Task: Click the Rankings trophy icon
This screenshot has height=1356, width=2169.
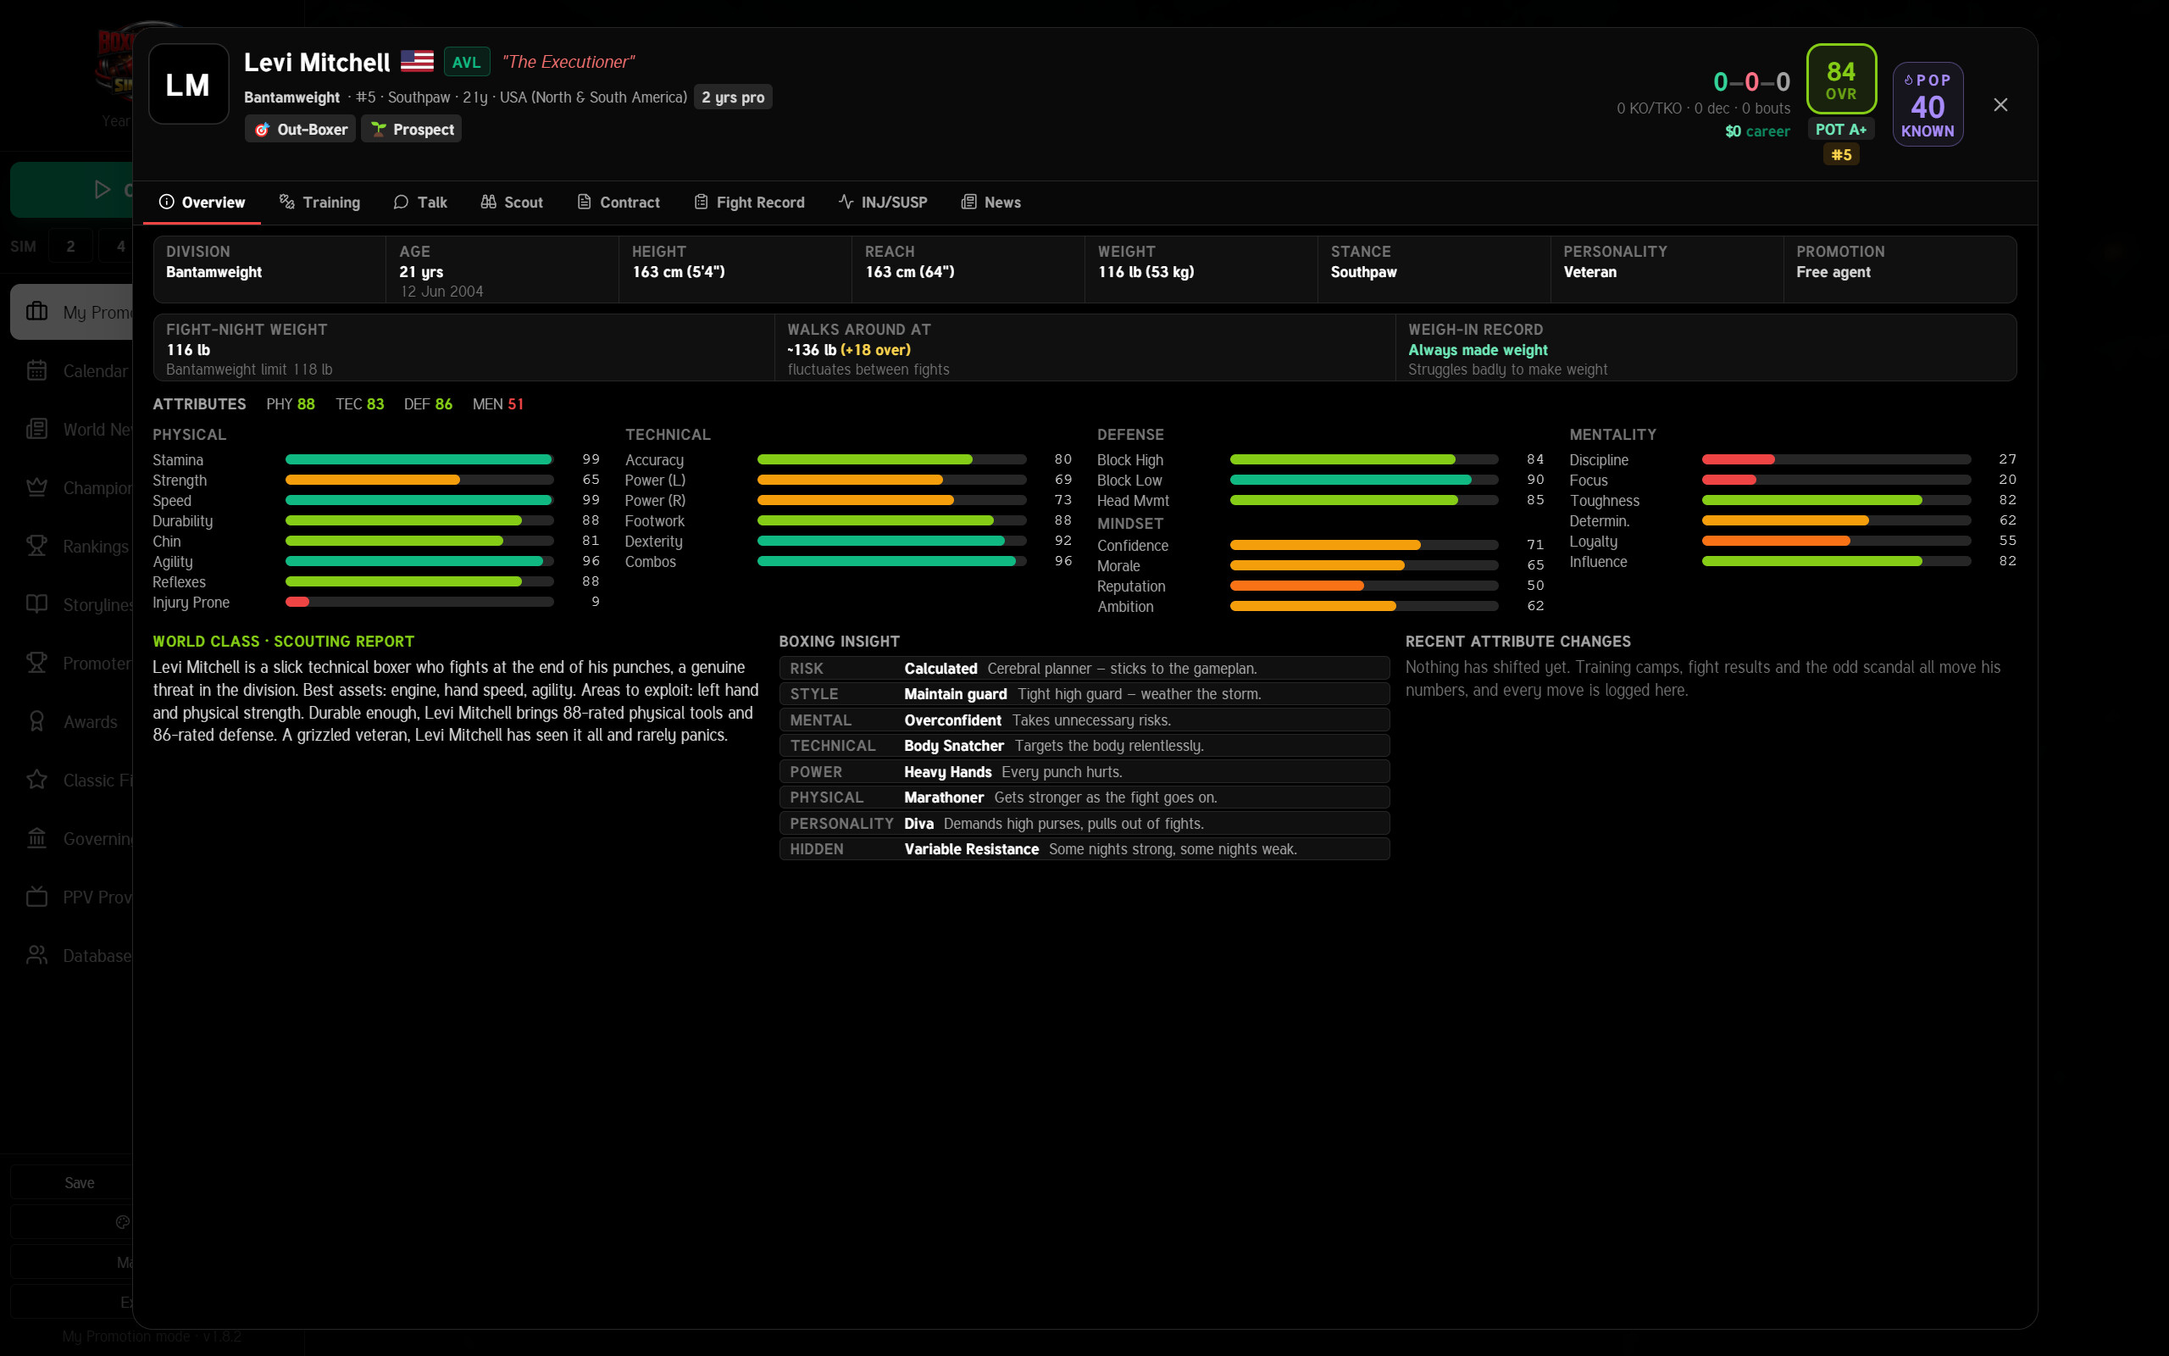Action: point(36,546)
